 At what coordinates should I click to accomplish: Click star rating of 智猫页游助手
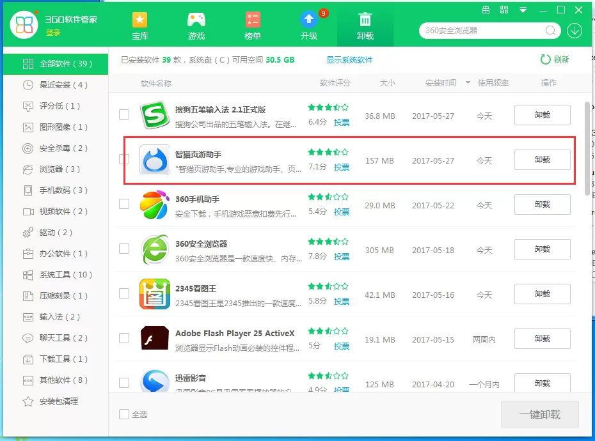tap(328, 152)
